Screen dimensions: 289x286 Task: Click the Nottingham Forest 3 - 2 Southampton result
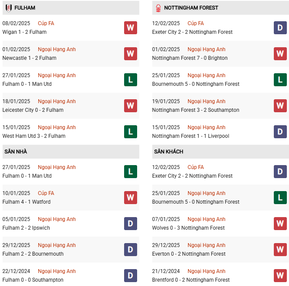coord(196,110)
